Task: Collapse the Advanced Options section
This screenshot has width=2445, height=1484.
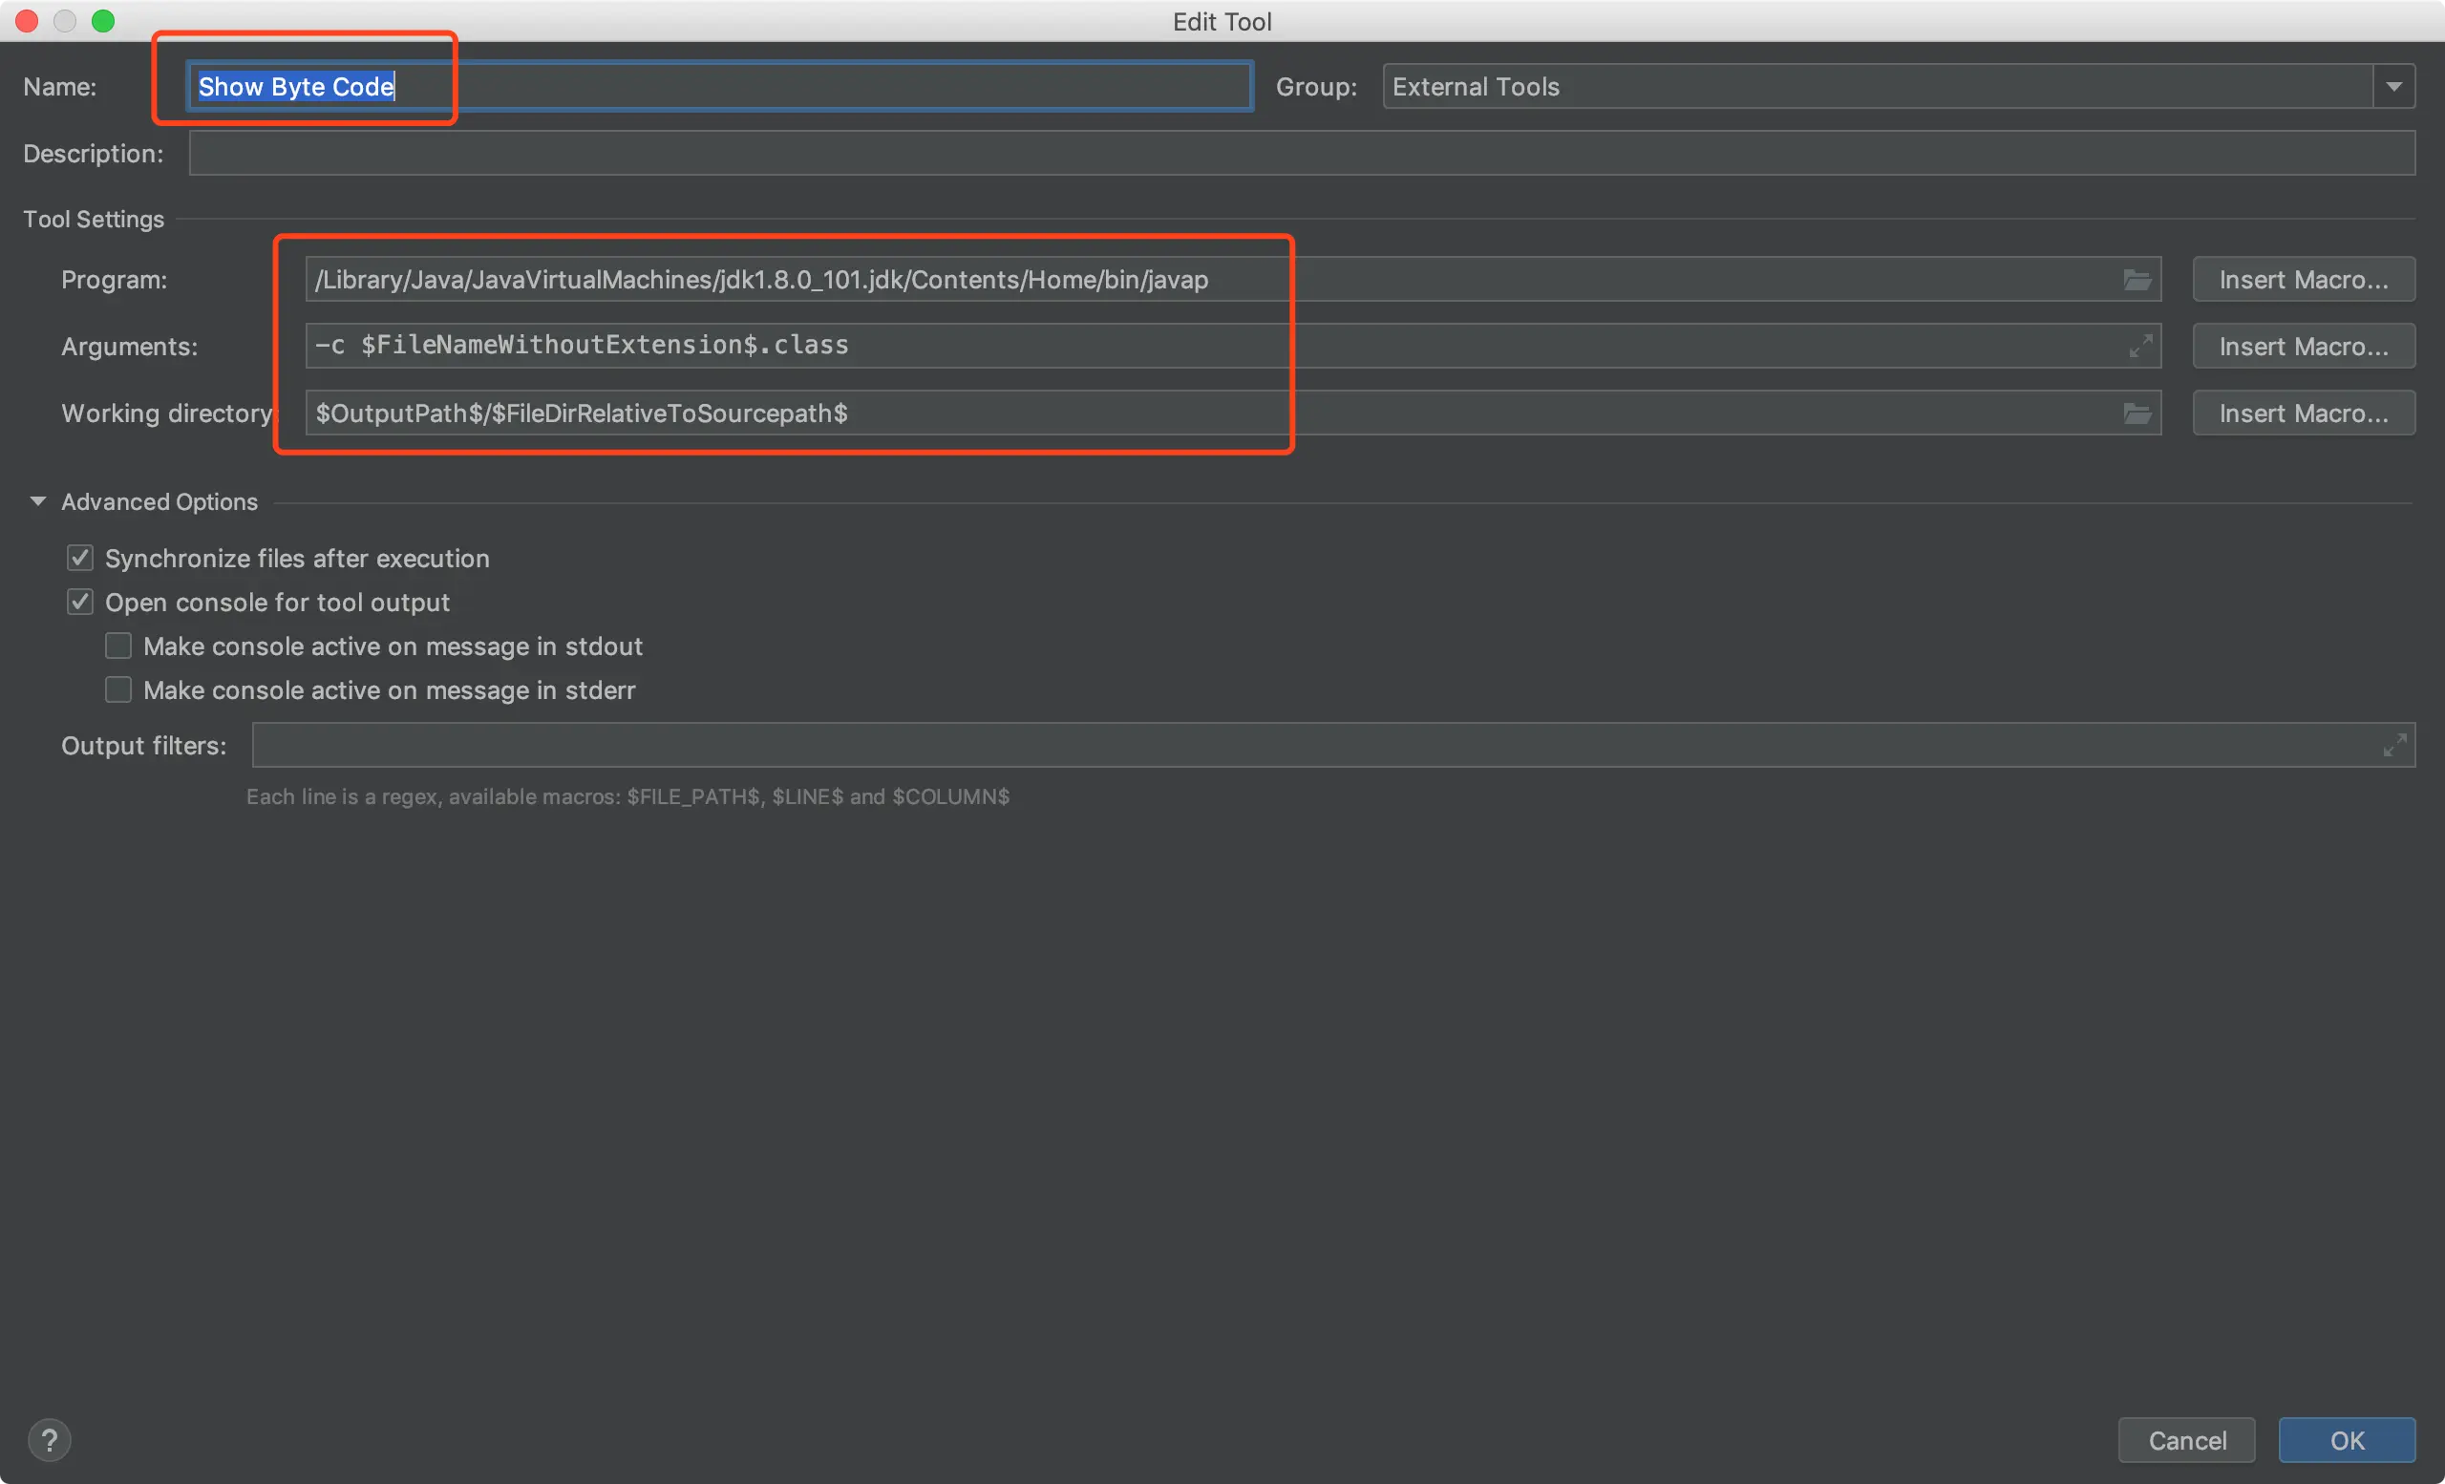Action: click(37, 502)
